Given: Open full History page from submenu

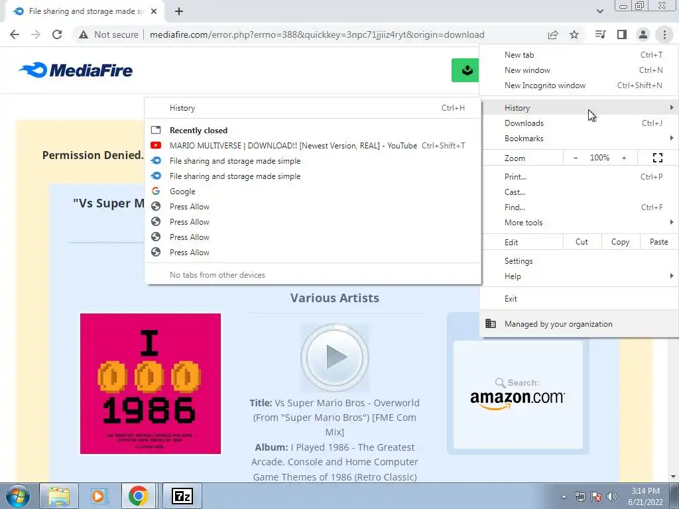Looking at the screenshot, I should tap(313, 108).
